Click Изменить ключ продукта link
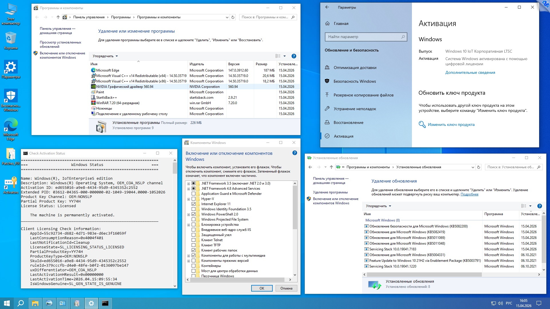This screenshot has height=309, width=550. click(x=451, y=124)
